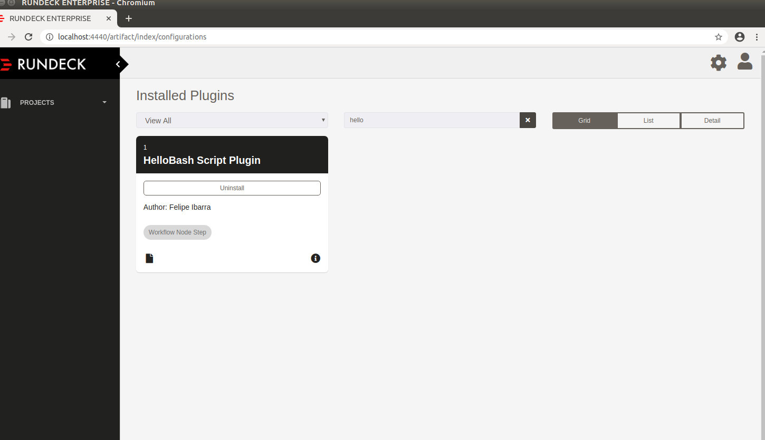The height and width of the screenshot is (440, 765).
Task: Click the search field containing hello
Action: tap(433, 120)
